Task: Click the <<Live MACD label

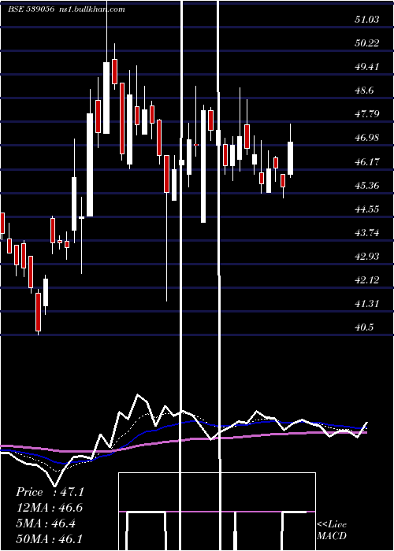Action: 332,530
